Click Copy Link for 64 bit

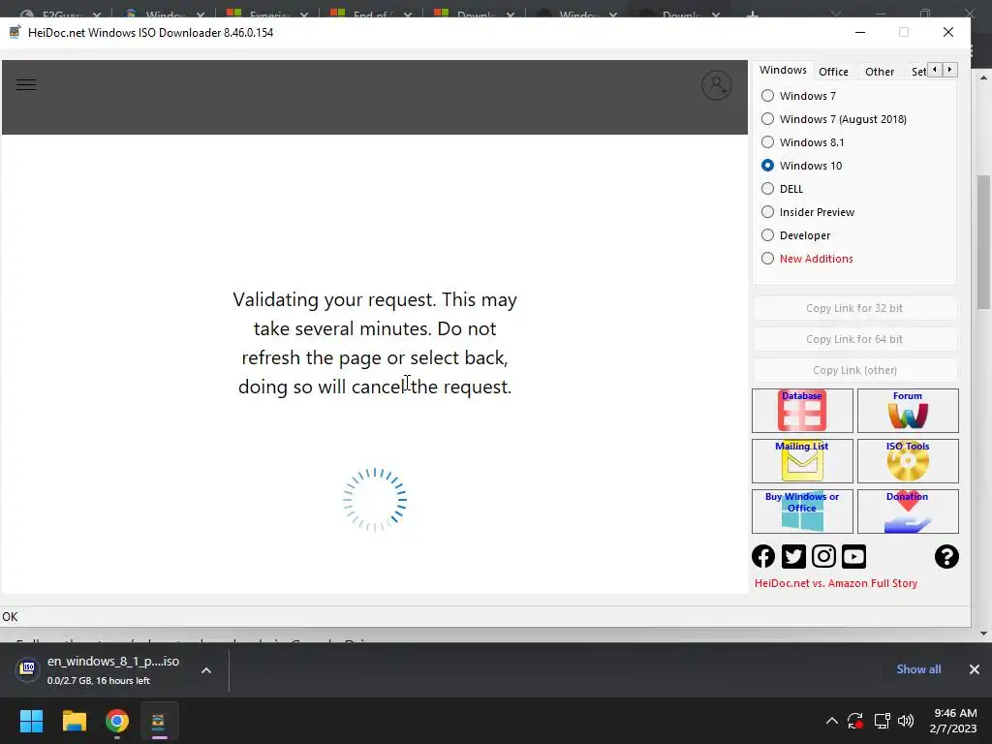pyautogui.click(x=854, y=339)
